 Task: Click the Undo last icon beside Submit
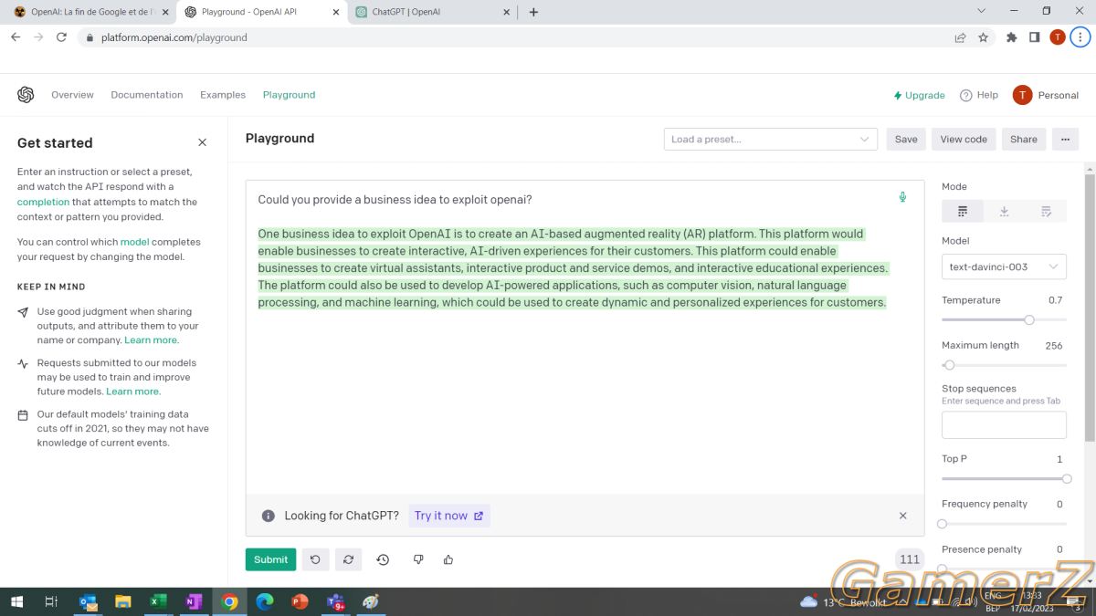pyautogui.click(x=315, y=559)
